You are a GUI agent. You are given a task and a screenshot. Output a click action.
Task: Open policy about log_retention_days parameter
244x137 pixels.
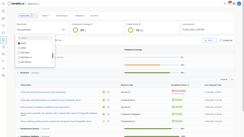click(x=59, y=114)
